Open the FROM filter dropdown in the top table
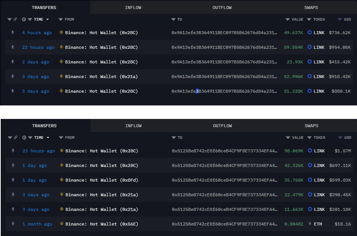Screen dimensions: 357x236 (61, 20)
